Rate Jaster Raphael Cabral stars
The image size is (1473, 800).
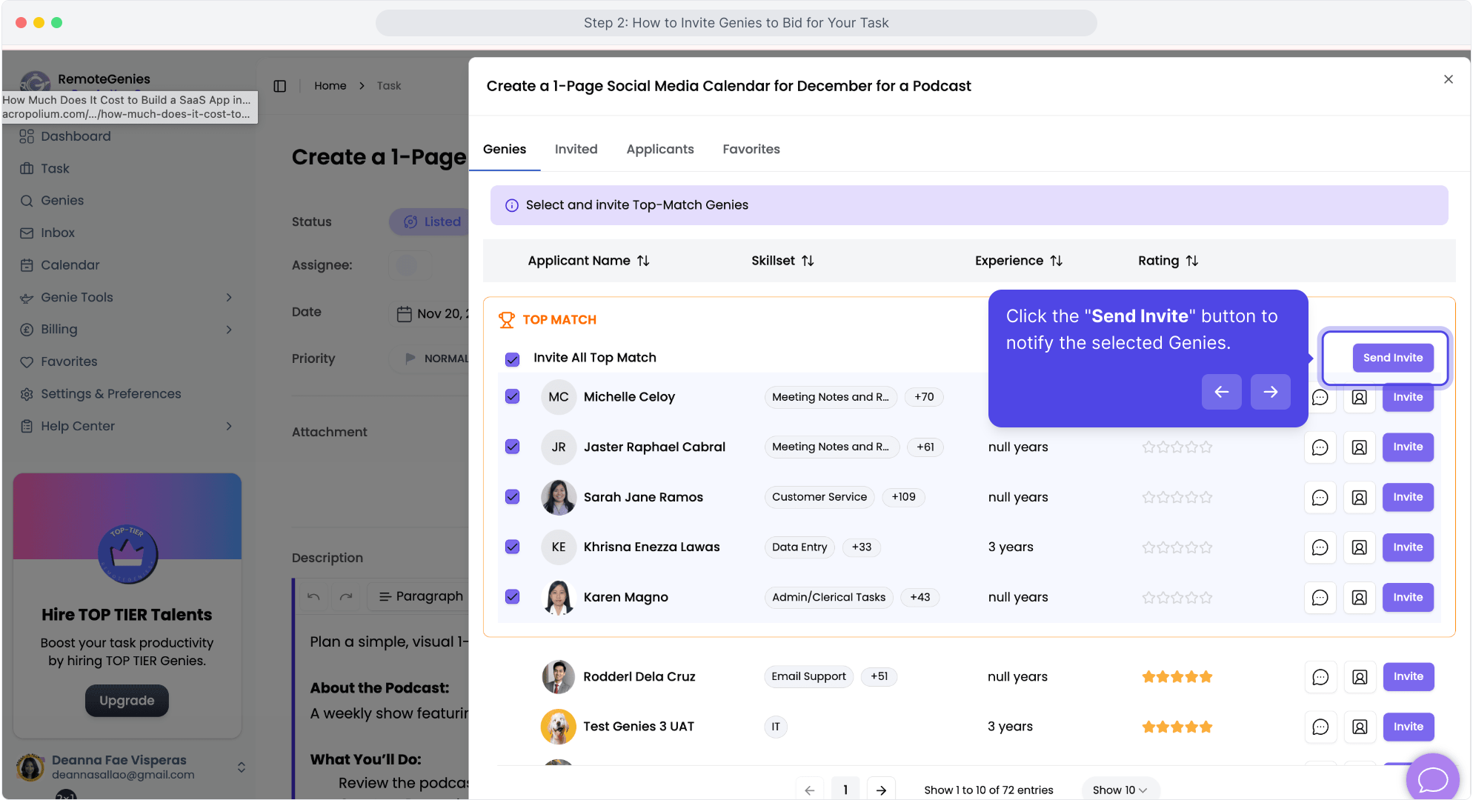point(1177,447)
